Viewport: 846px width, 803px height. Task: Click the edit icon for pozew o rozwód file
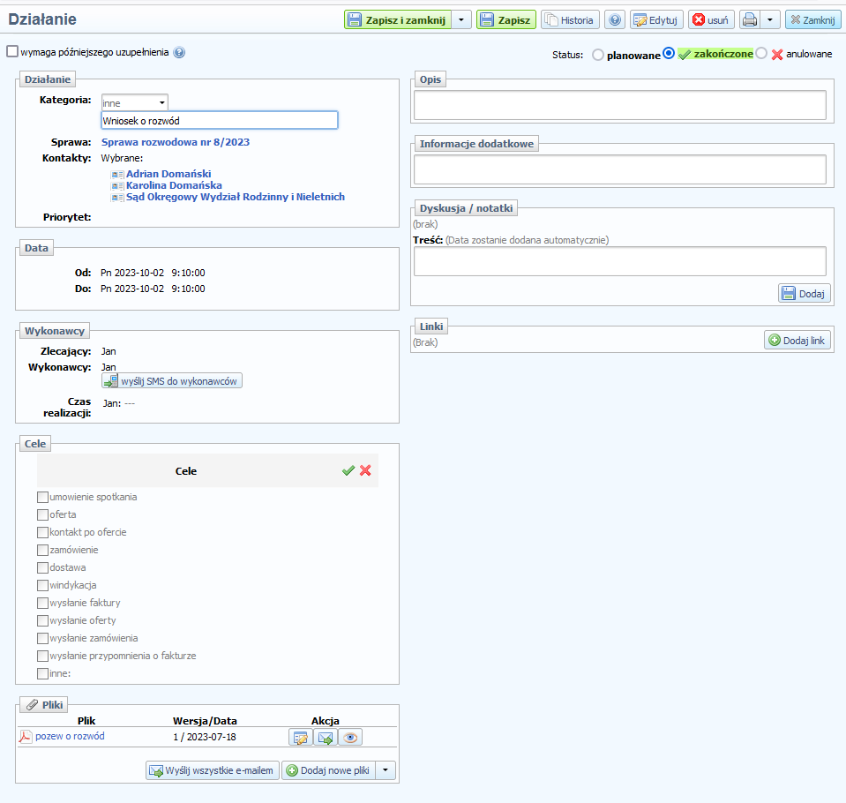pos(301,738)
